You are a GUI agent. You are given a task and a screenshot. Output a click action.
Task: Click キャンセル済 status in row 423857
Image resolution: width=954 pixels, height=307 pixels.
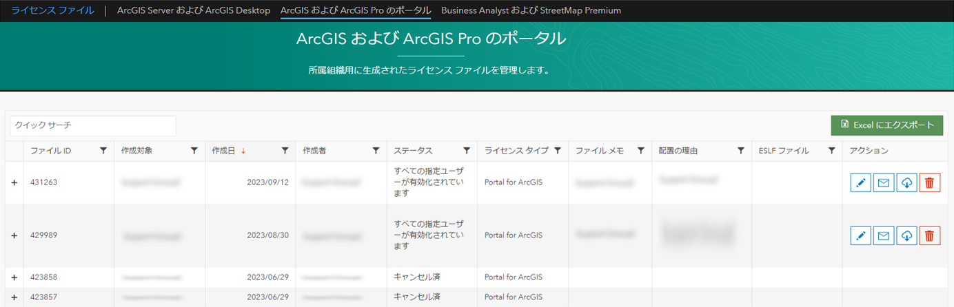417,297
